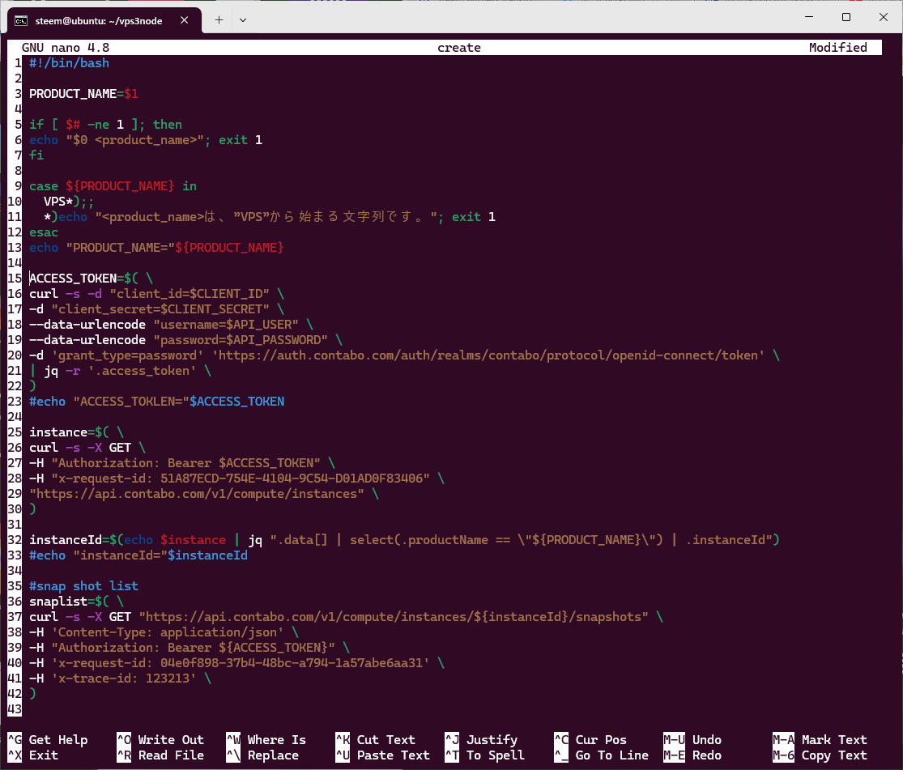Click the client_secret=$CLIENT_SECRET line
The height and width of the screenshot is (770, 903).
[156, 309]
